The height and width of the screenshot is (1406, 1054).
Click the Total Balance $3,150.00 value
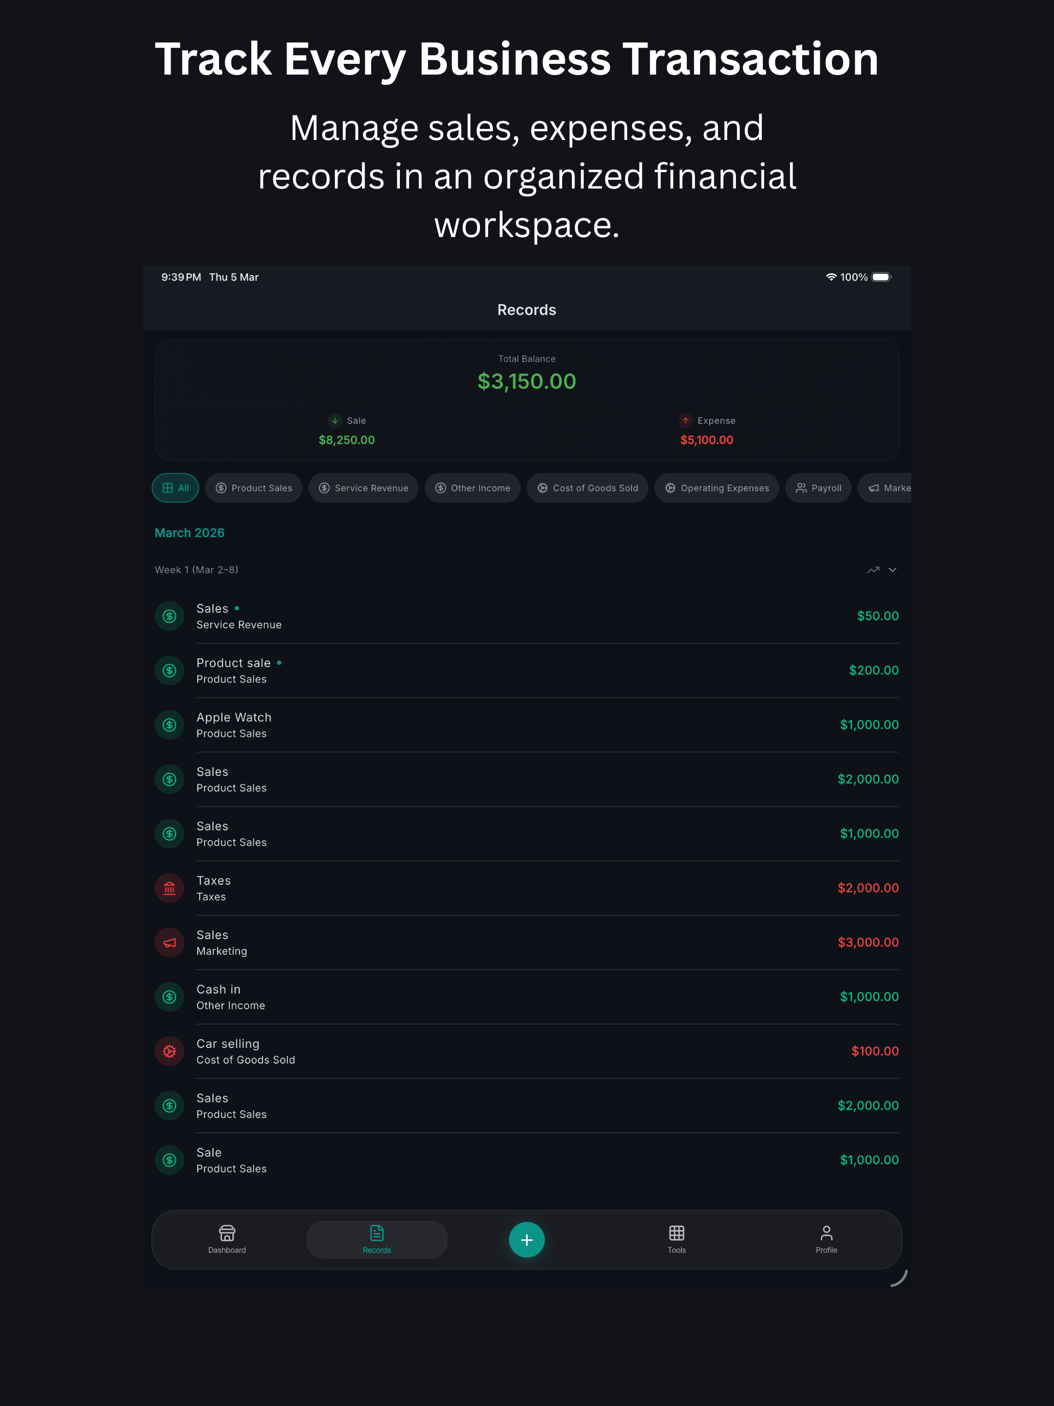(526, 381)
